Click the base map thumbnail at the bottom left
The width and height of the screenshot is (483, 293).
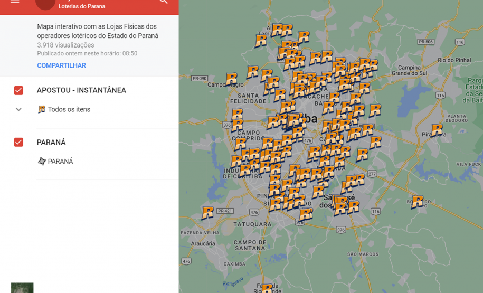click(x=22, y=288)
